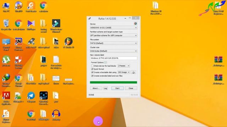Click the elapsed time in Rufus status bar
Screen dimensions: 227x127
[x=134, y=95]
